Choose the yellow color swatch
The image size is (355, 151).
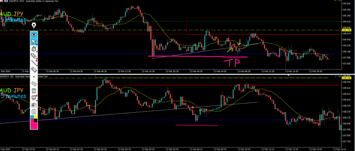pos(36,117)
